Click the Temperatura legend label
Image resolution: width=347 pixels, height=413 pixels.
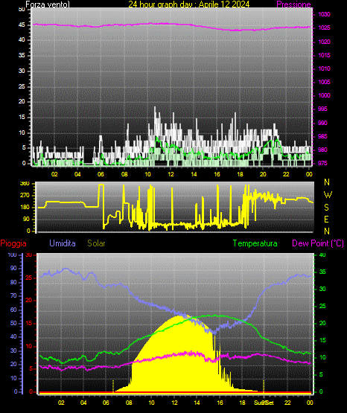coord(255,243)
